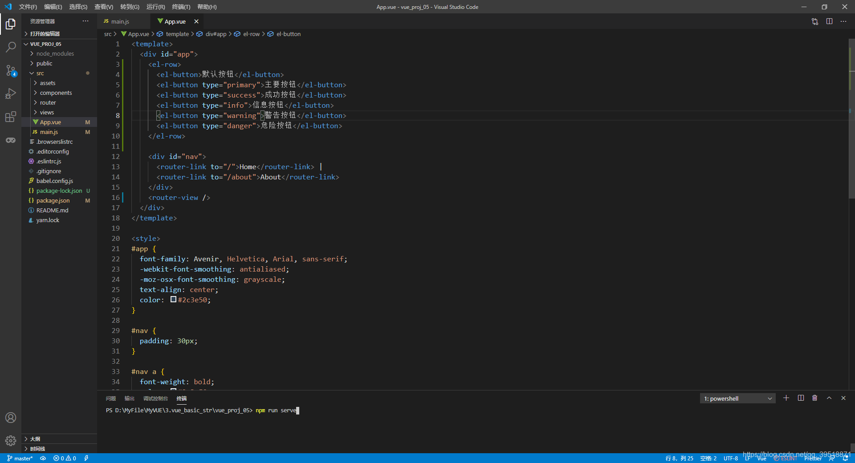
Task: Split the terminal panel
Action: [x=801, y=398]
